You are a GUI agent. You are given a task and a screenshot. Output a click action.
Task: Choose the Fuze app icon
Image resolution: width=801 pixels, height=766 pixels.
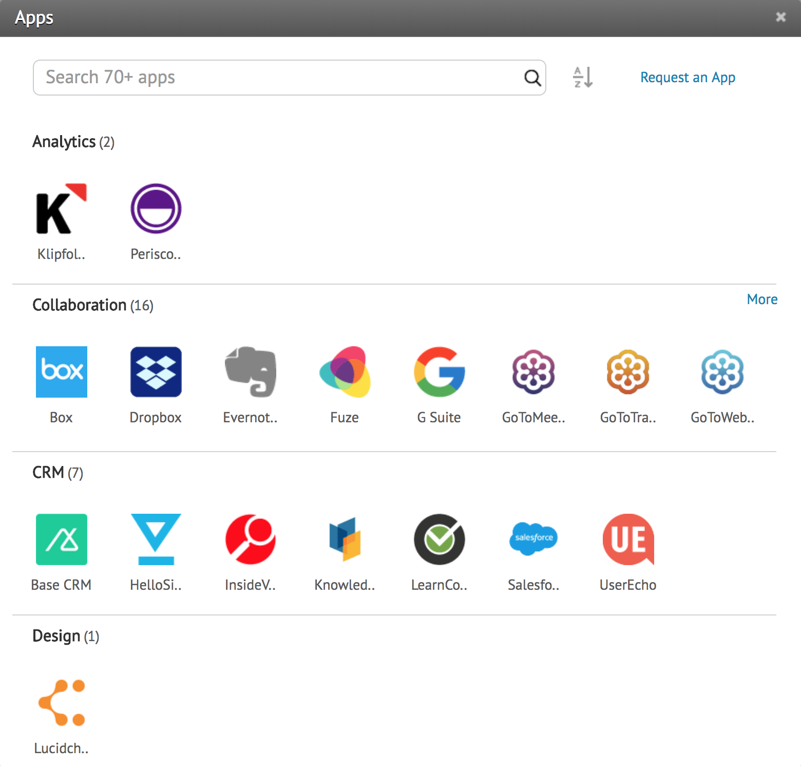(345, 372)
